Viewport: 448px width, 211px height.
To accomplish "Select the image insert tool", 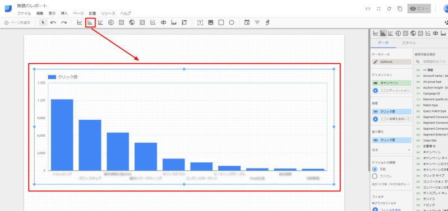I will [x=211, y=22].
